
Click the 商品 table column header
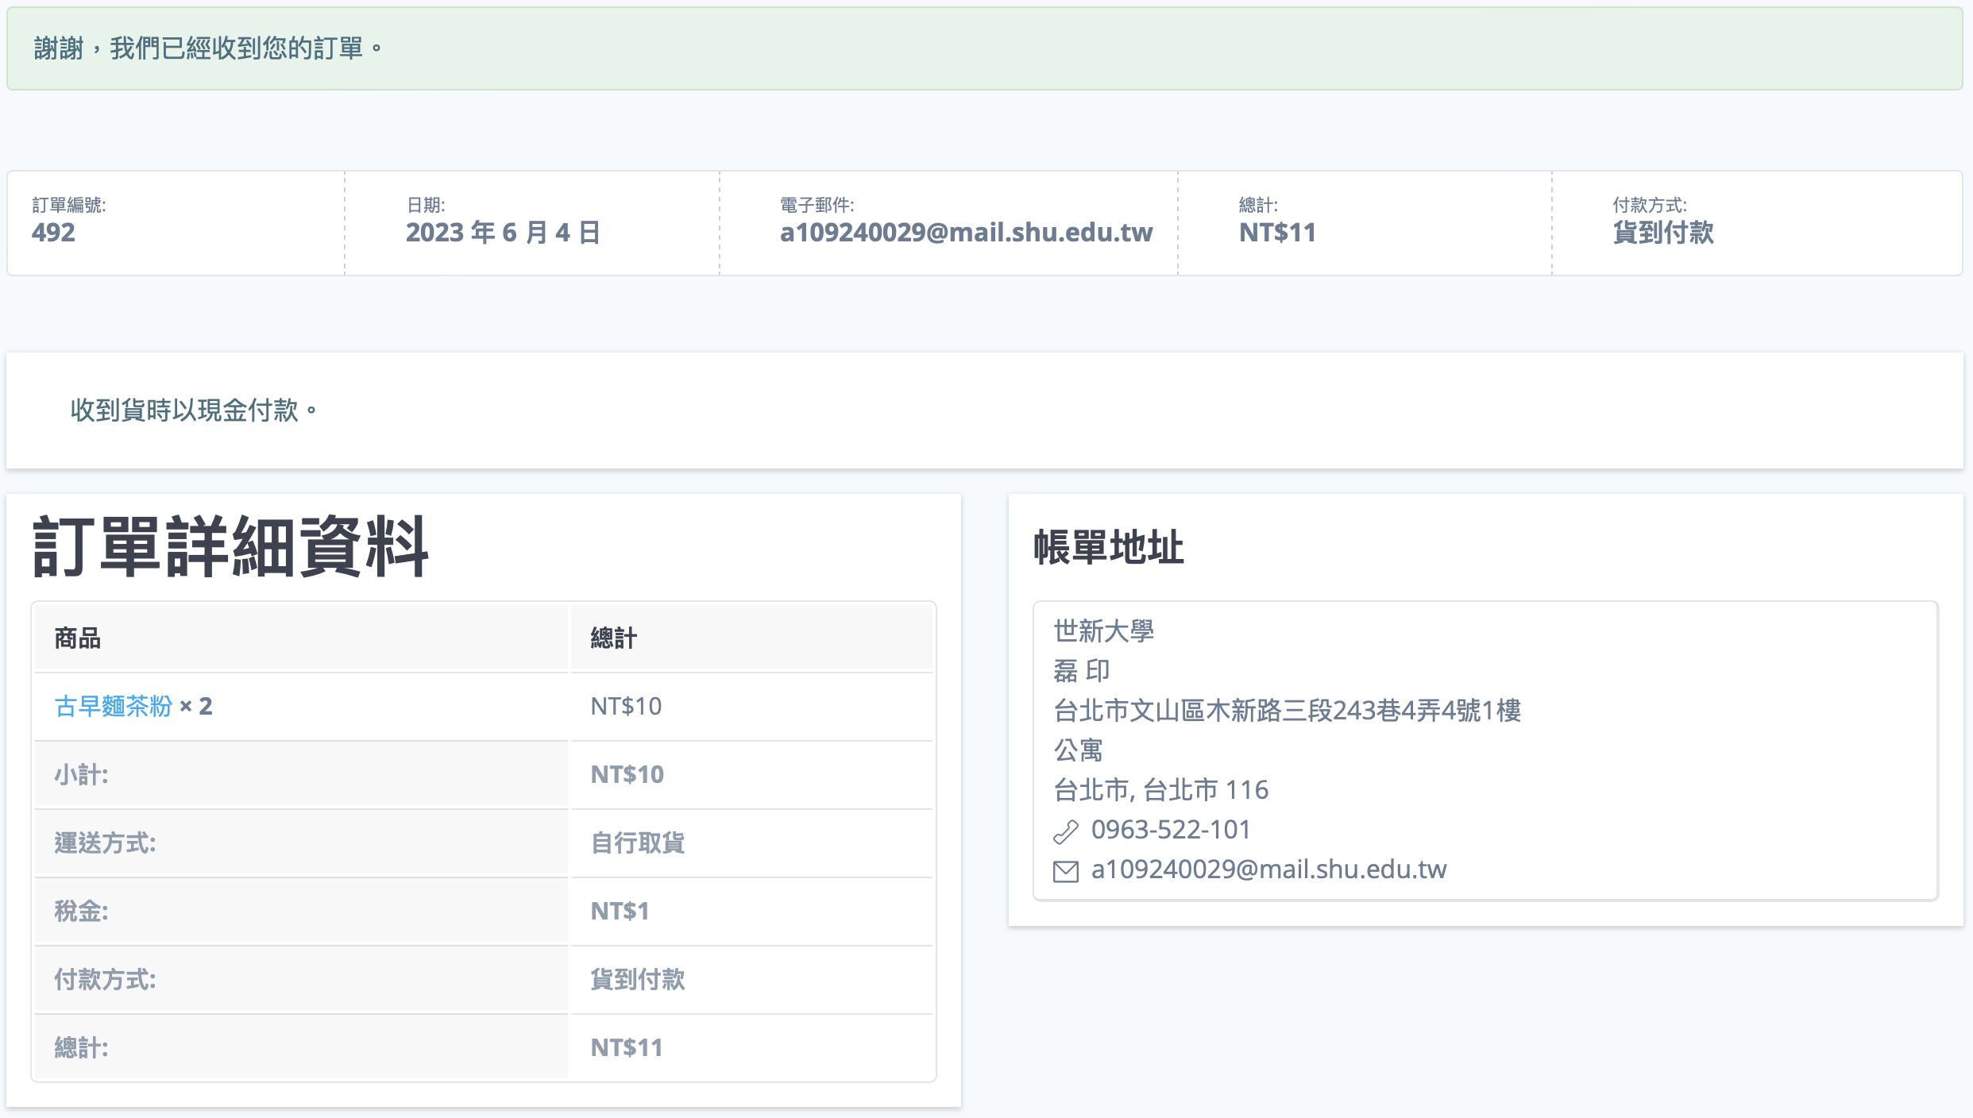point(77,638)
